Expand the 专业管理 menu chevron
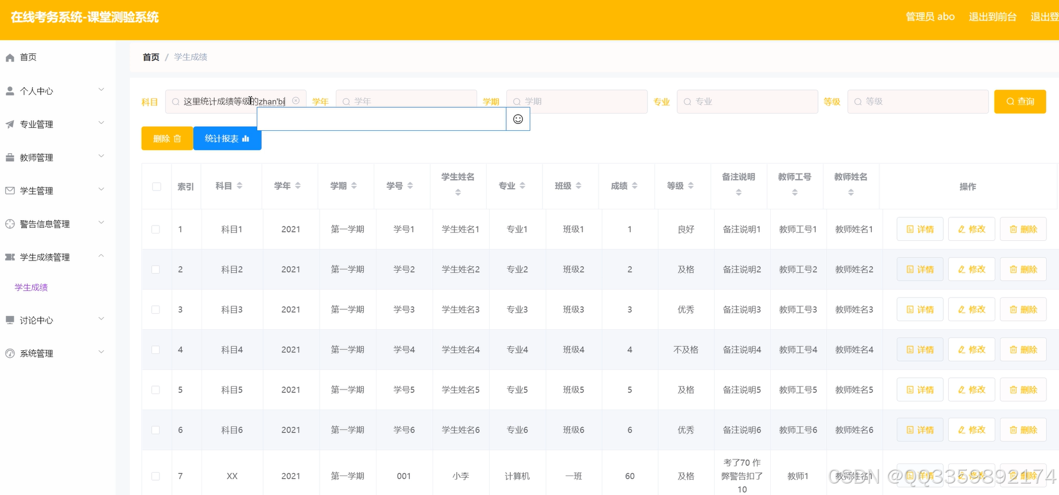 [102, 123]
